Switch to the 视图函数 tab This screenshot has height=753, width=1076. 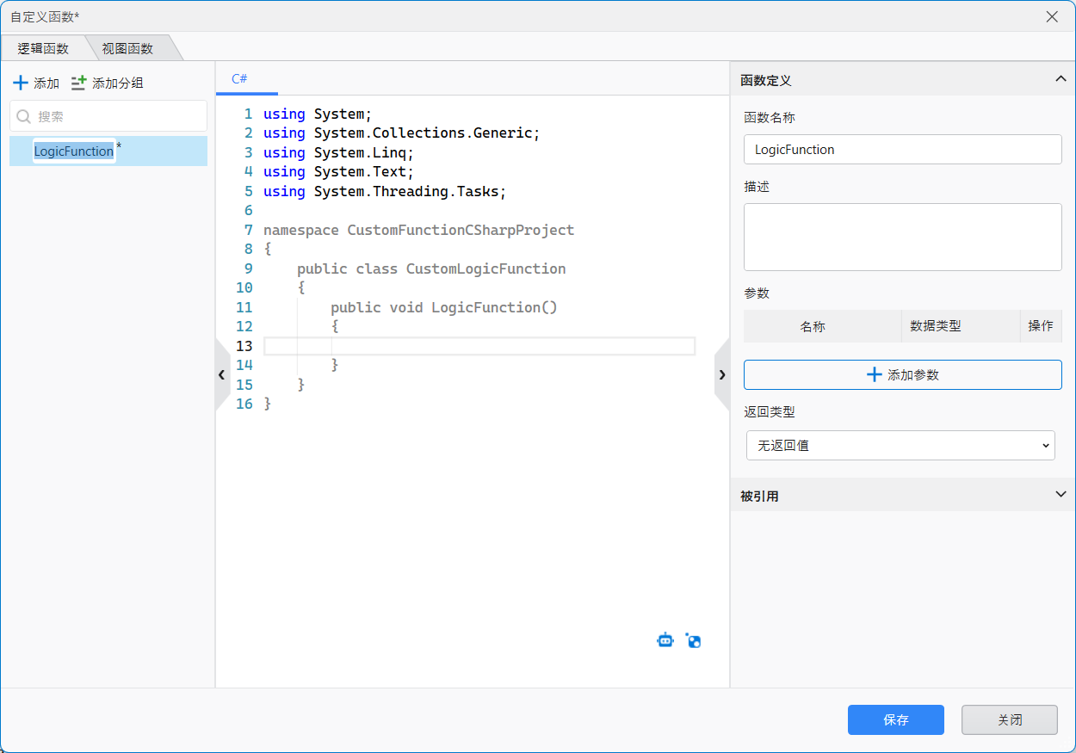click(127, 49)
